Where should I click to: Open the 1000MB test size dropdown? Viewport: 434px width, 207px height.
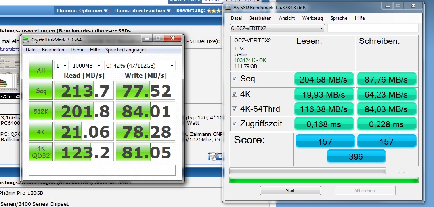click(x=86, y=66)
